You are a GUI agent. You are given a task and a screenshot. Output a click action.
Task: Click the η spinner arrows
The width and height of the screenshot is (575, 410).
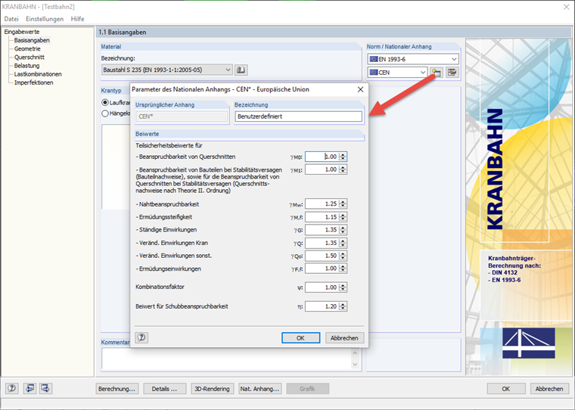[x=343, y=306]
